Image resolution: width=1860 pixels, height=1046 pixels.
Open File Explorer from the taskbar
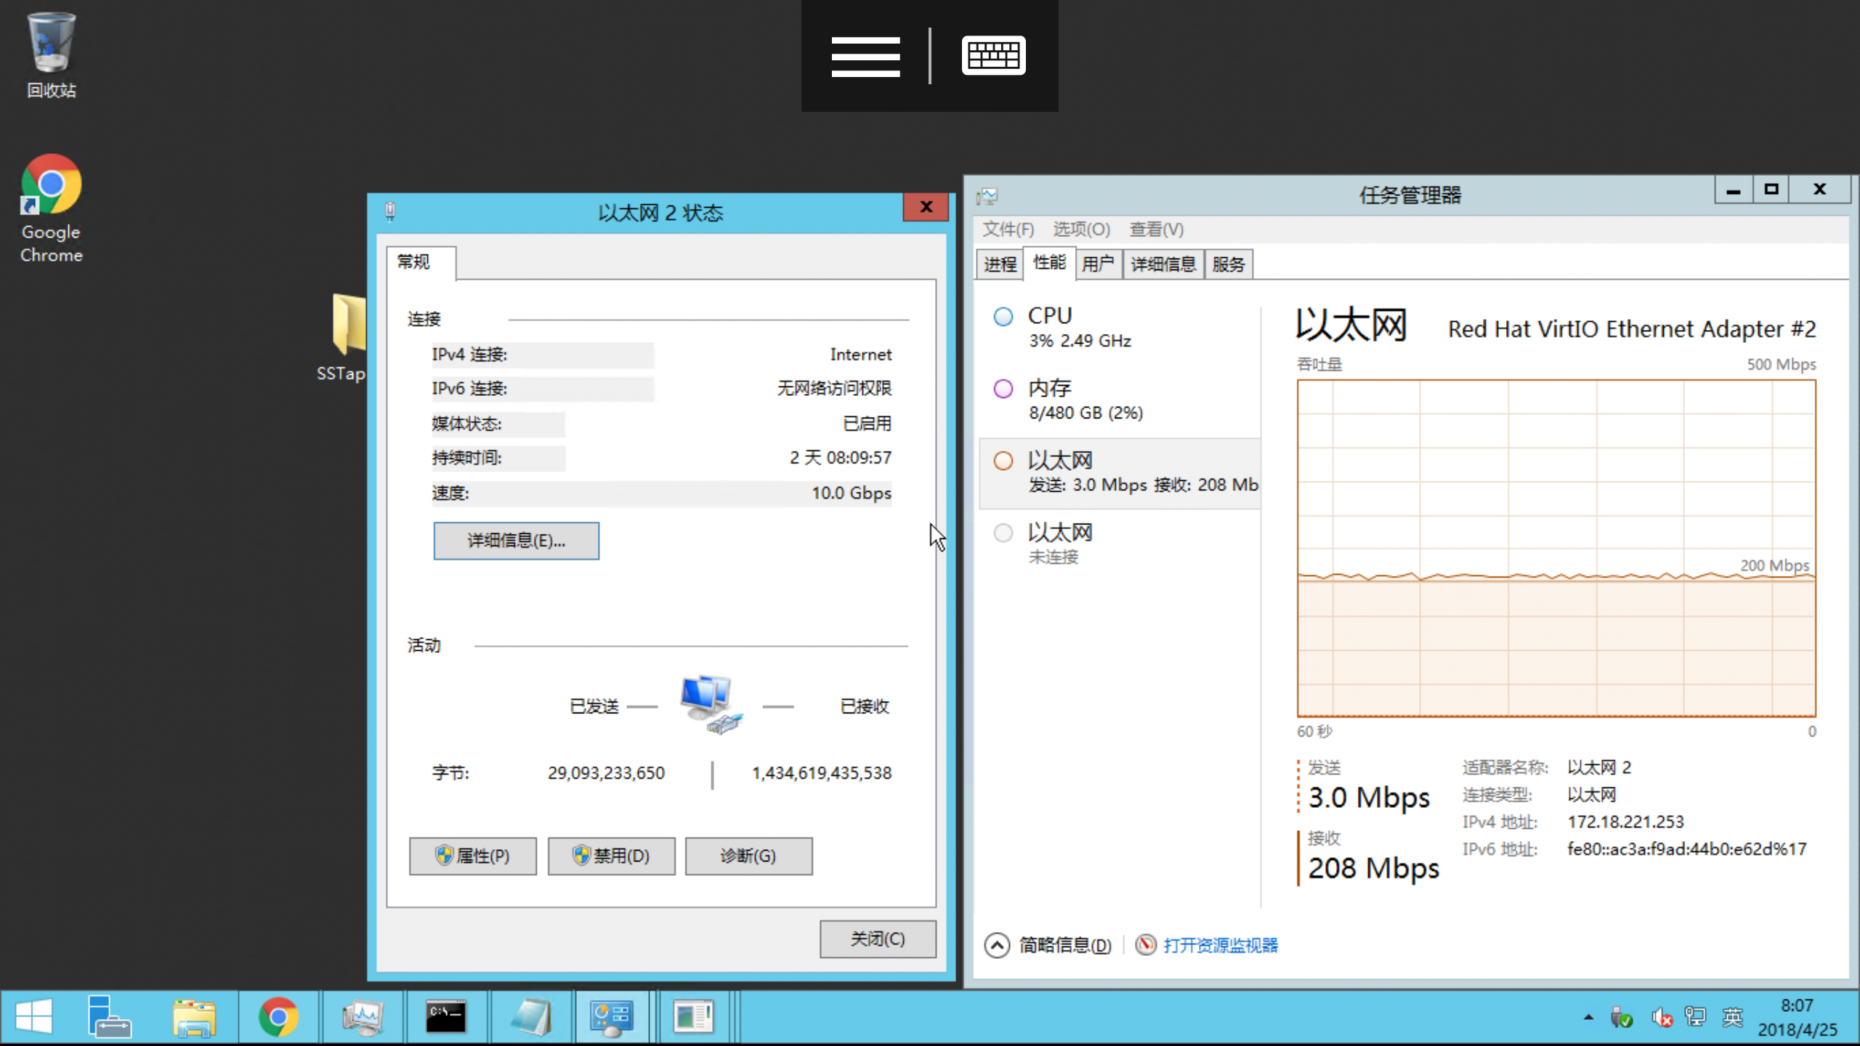[194, 1017]
